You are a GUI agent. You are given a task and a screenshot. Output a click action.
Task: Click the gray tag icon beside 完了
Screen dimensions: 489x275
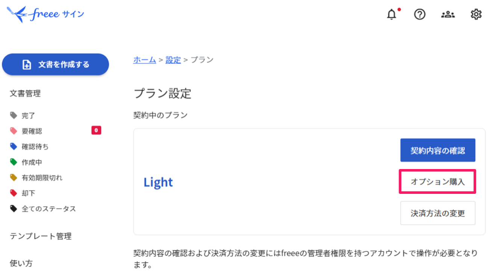tap(14, 115)
